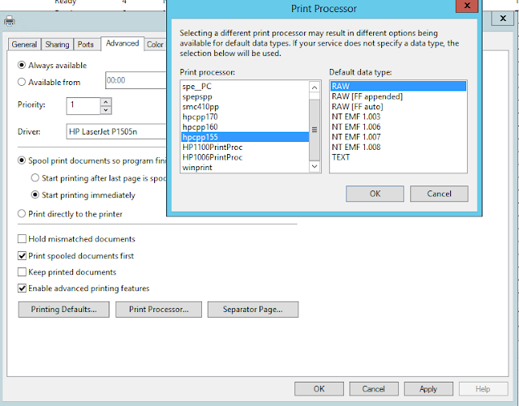Select the Available from radio button

pyautogui.click(x=22, y=82)
